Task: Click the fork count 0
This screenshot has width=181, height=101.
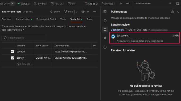Action: tap(77, 12)
